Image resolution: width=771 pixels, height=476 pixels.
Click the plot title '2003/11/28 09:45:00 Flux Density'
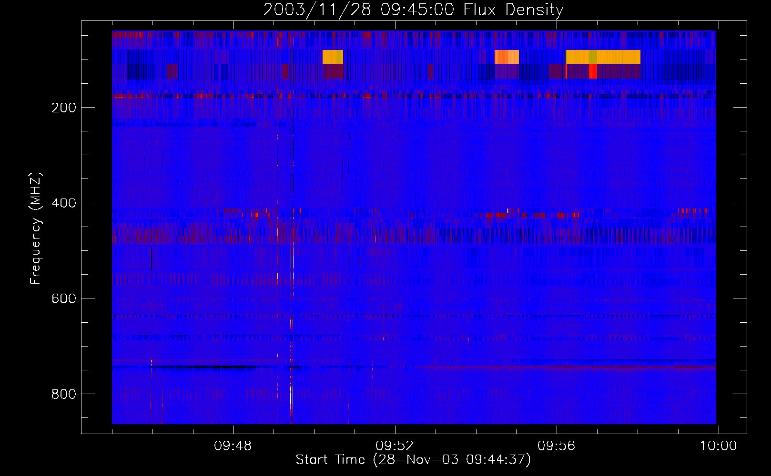point(414,10)
